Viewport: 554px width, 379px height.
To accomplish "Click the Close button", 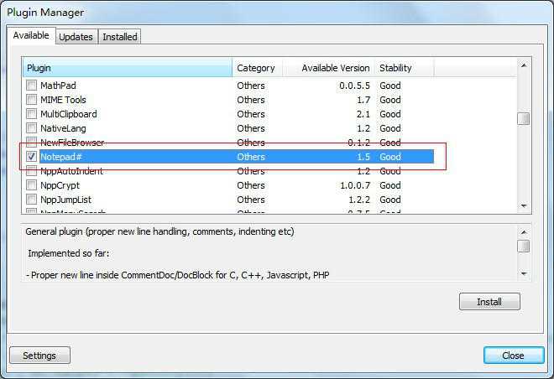I will [x=514, y=356].
